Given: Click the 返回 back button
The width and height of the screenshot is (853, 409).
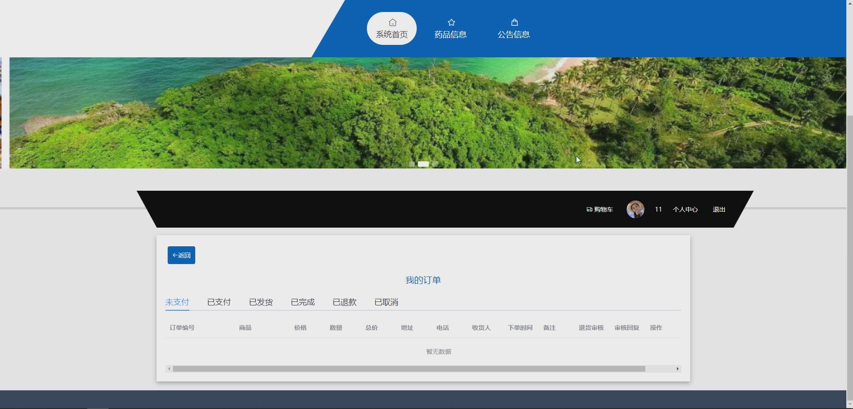Looking at the screenshot, I should (x=181, y=255).
